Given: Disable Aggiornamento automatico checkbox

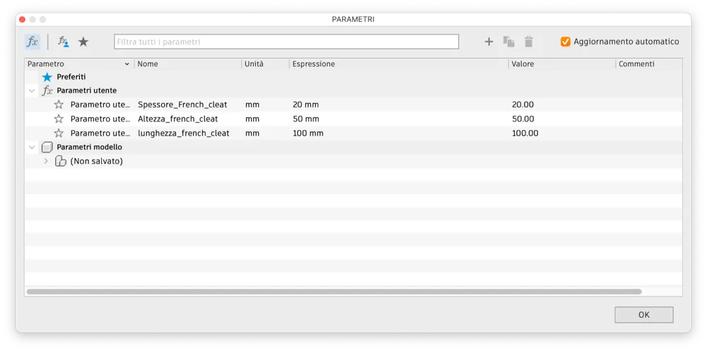Looking at the screenshot, I should (x=566, y=42).
